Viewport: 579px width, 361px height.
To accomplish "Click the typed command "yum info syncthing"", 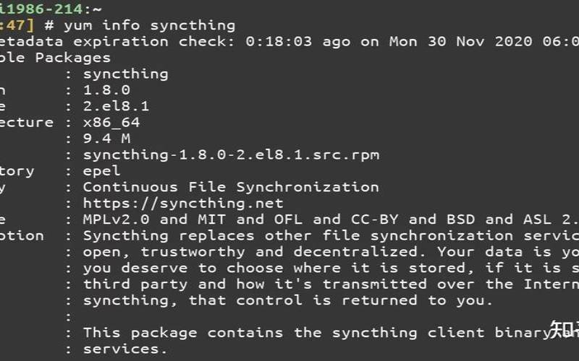I will pyautogui.click(x=149, y=25).
